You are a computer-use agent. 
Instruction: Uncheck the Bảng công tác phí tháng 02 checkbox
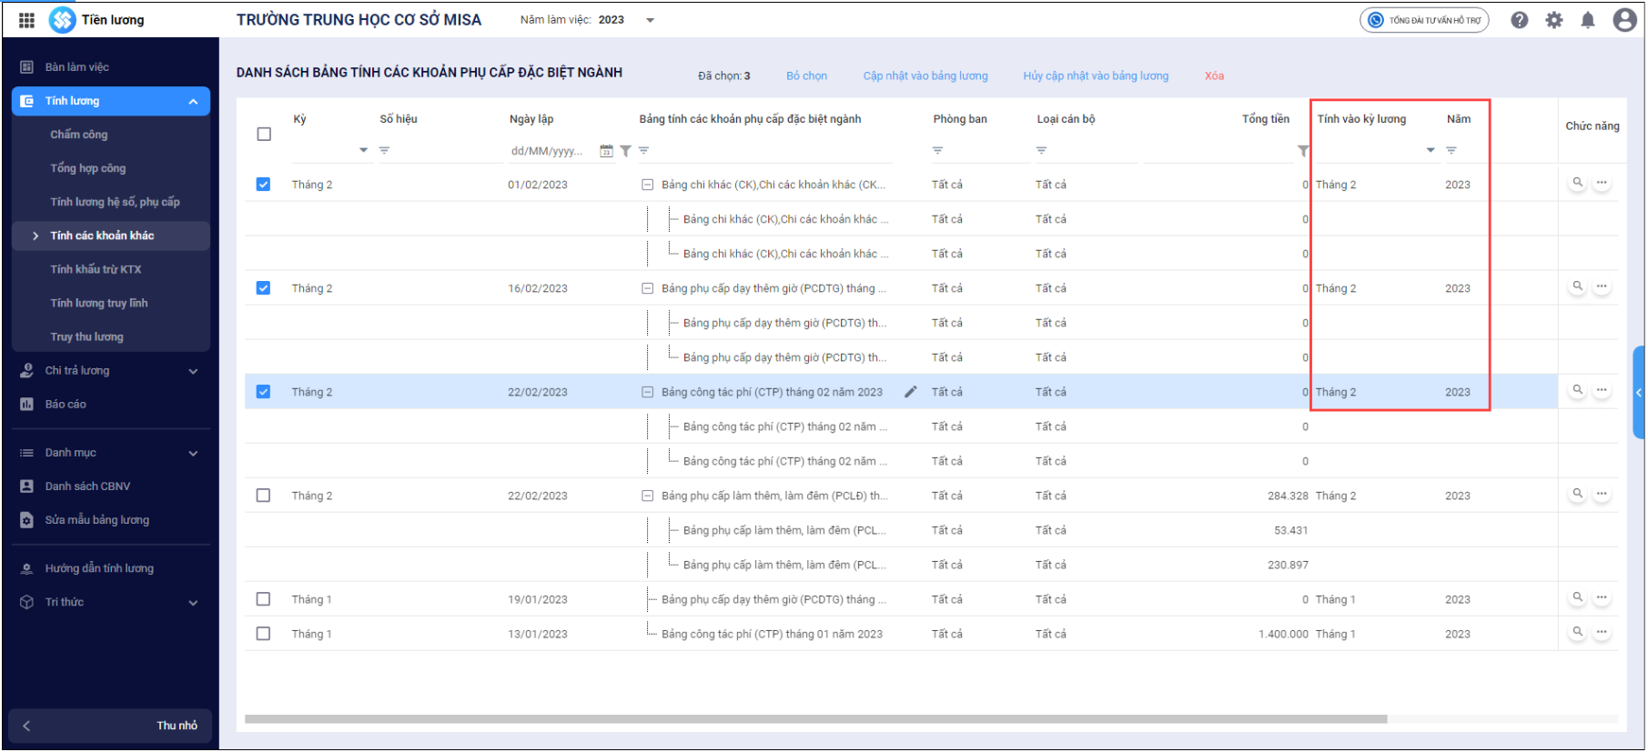click(x=264, y=392)
